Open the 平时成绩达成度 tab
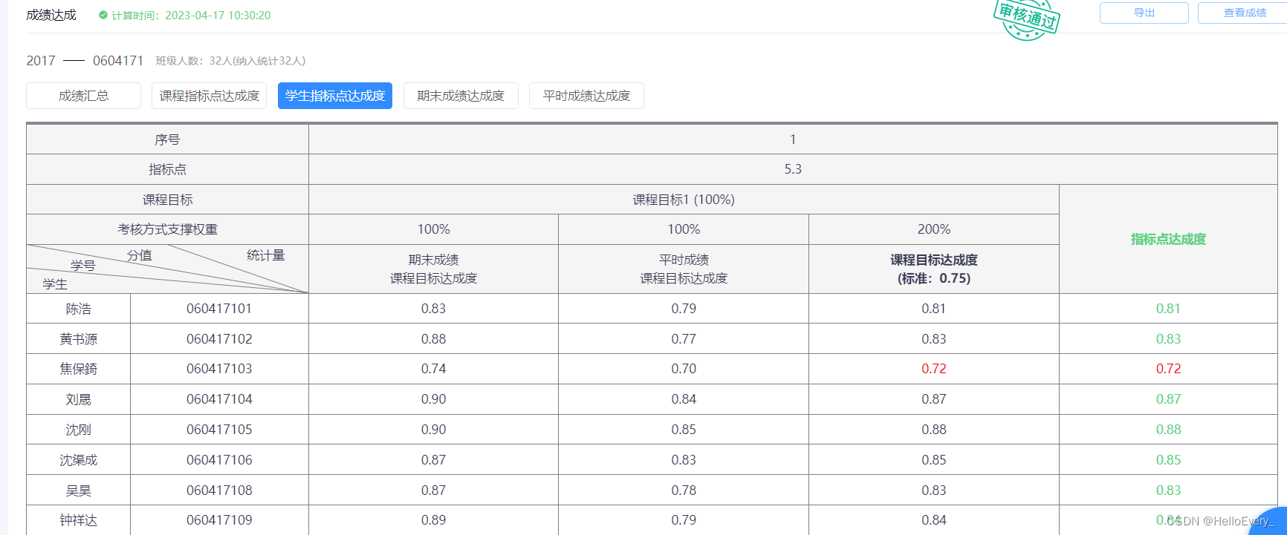This screenshot has height=535, width=1287. pyautogui.click(x=586, y=96)
